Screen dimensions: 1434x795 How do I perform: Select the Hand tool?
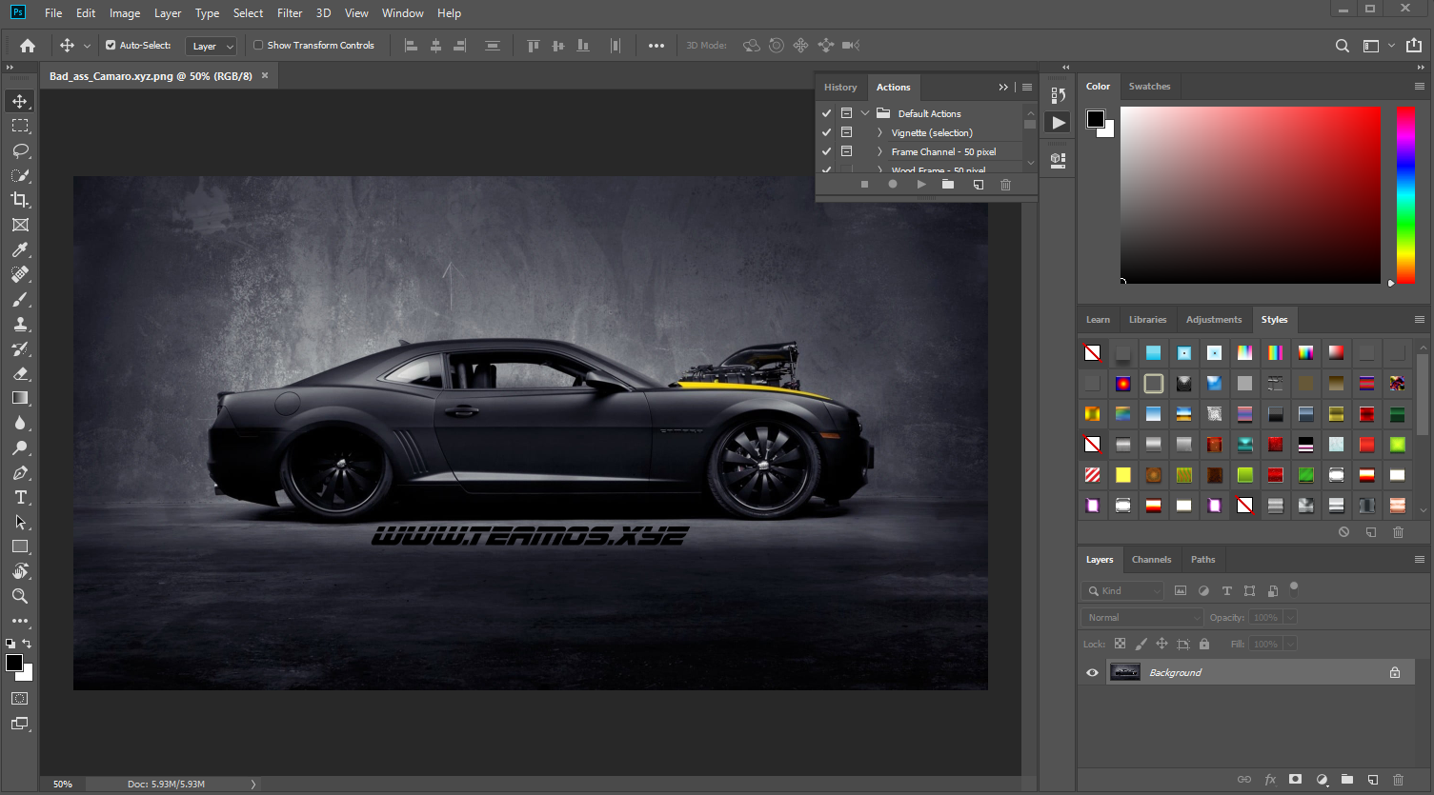point(20,571)
